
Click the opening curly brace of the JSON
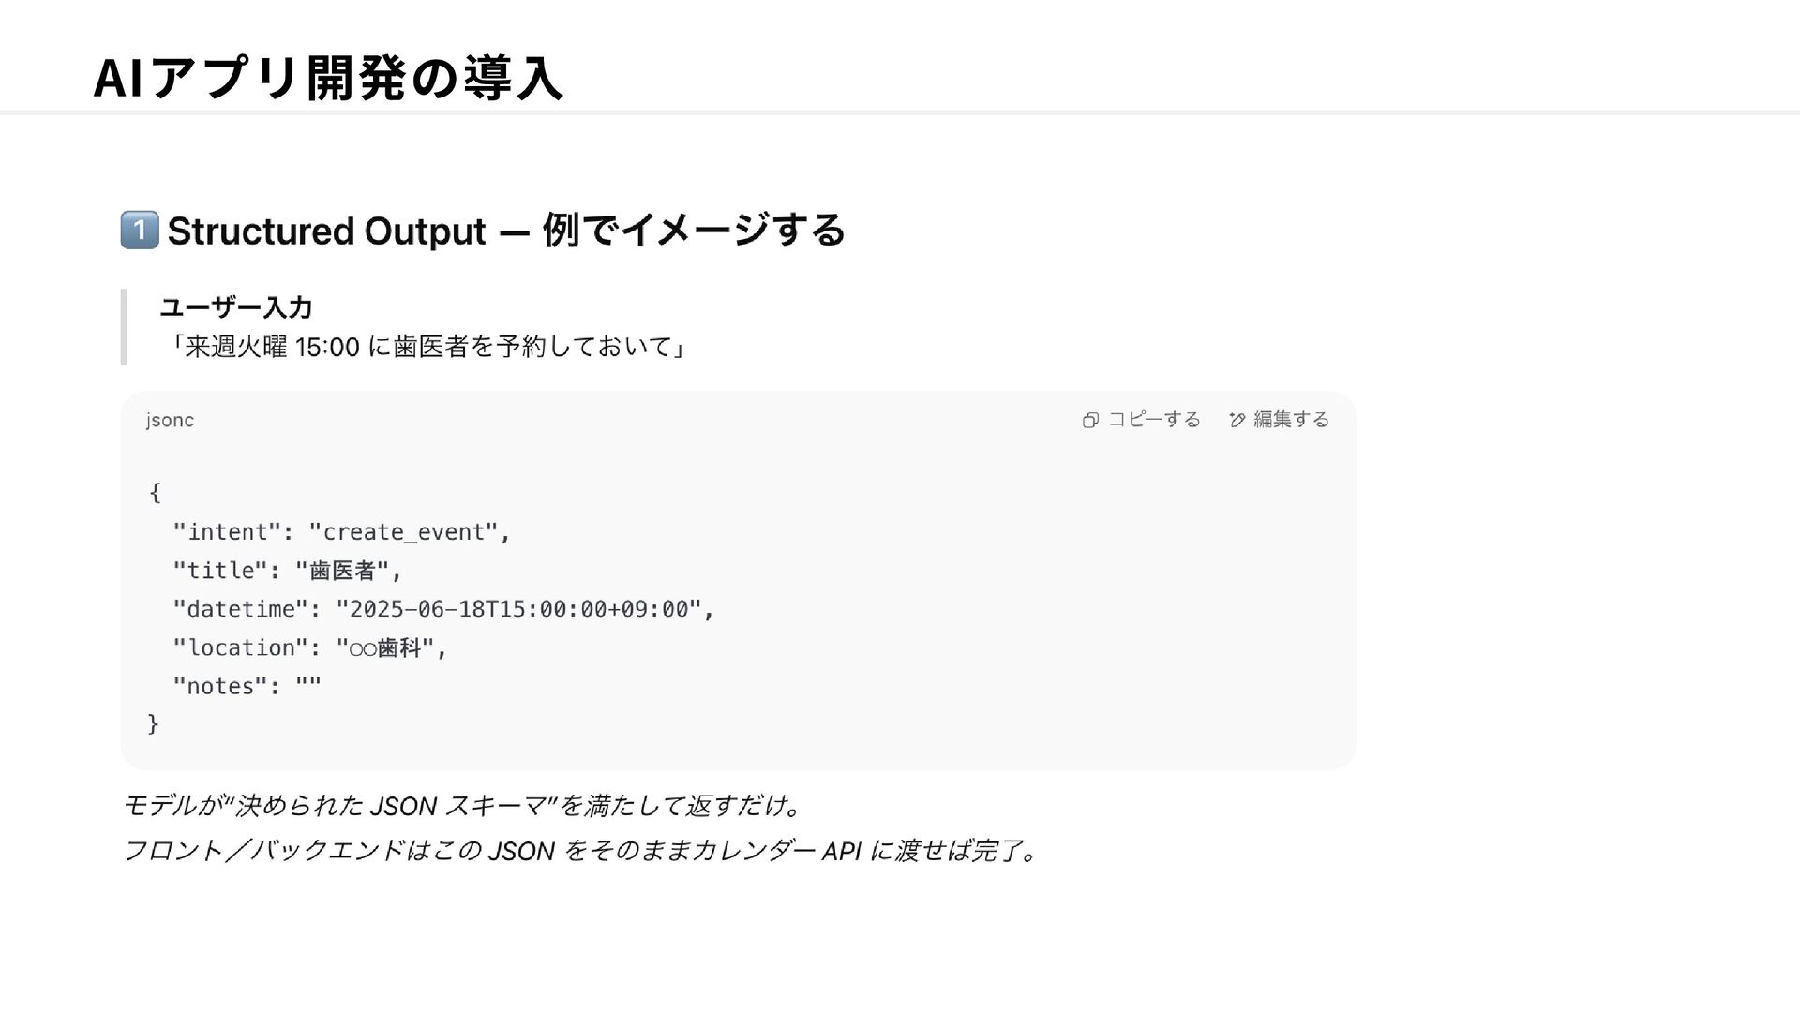click(155, 492)
